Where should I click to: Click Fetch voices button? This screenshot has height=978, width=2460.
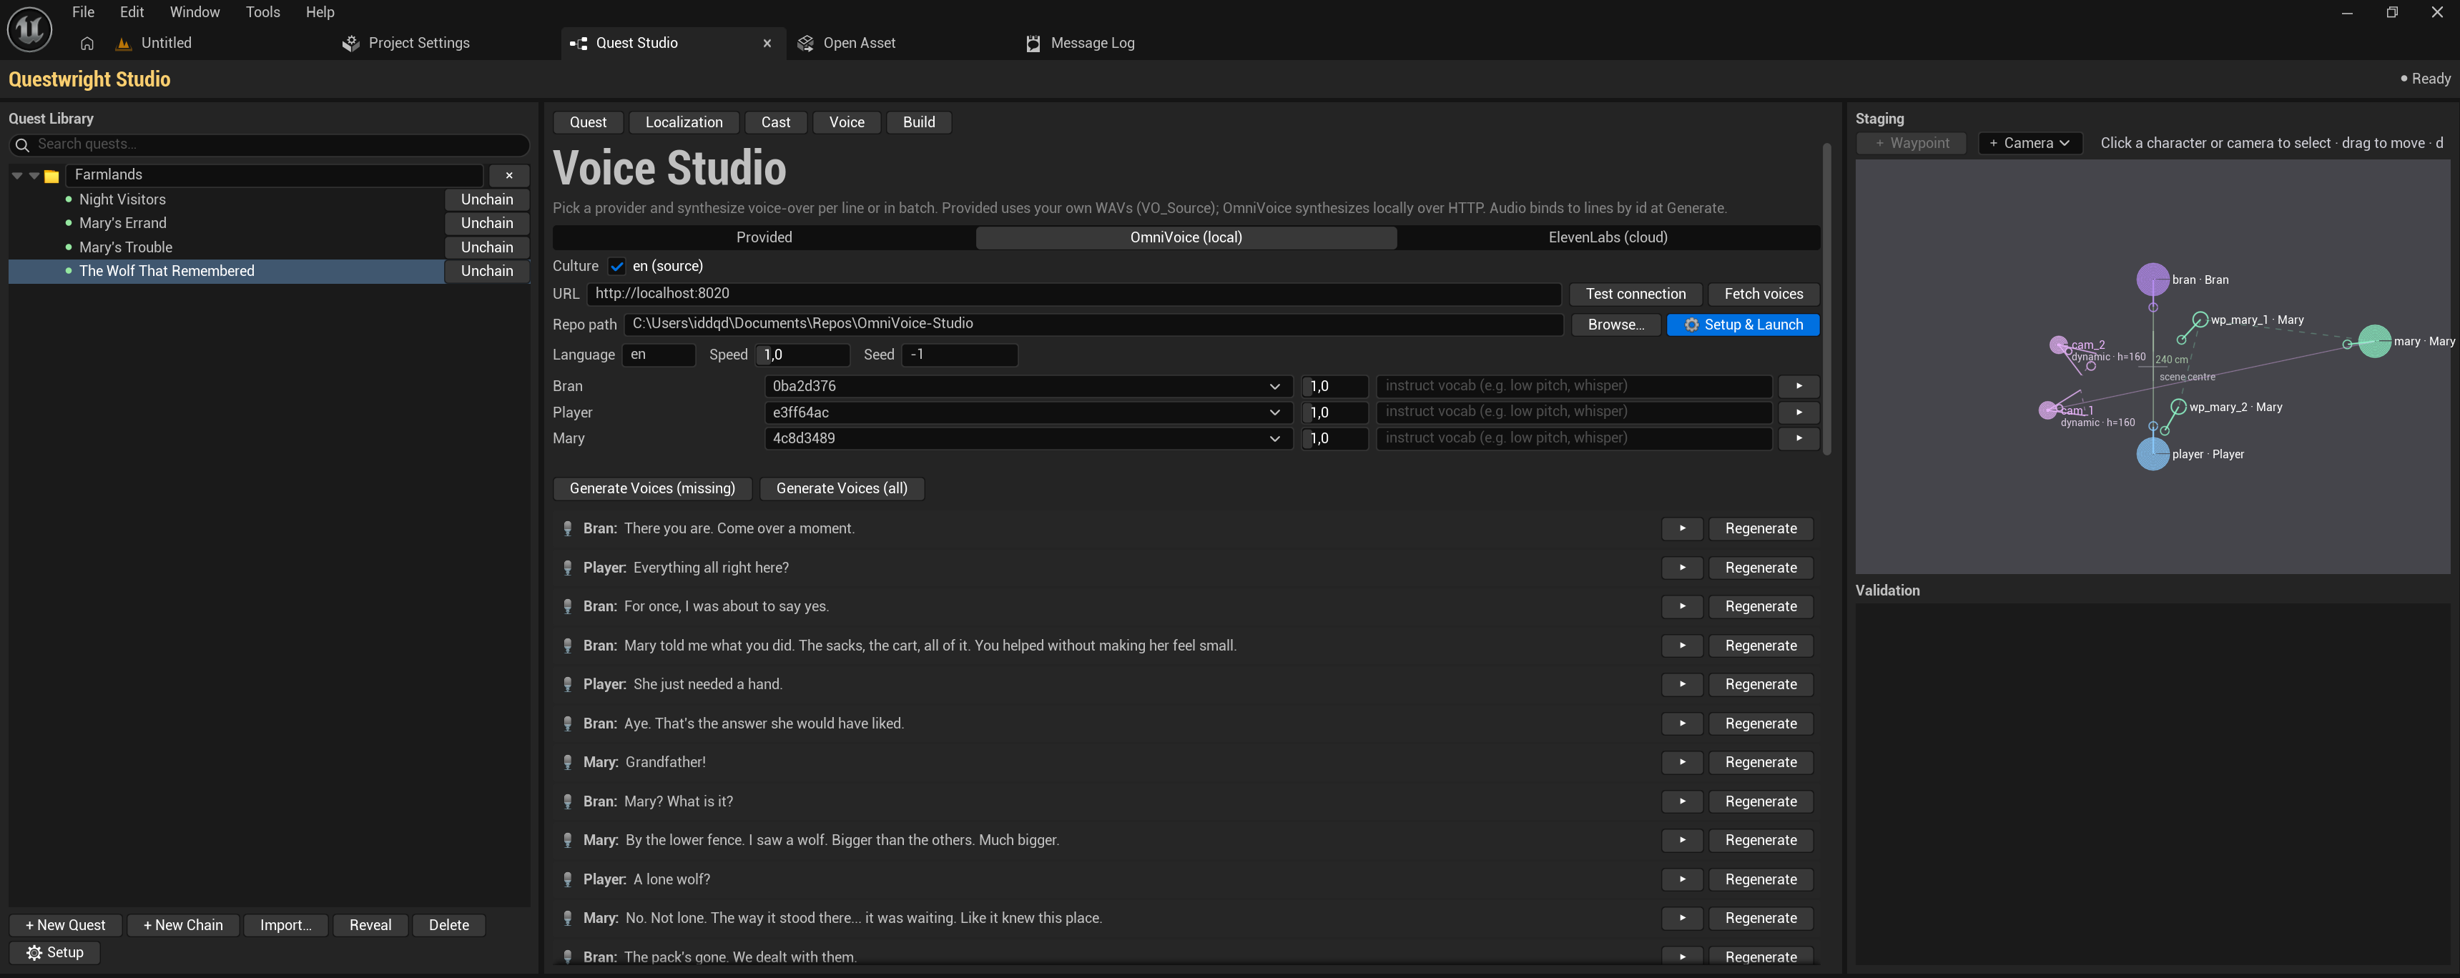pos(1763,294)
